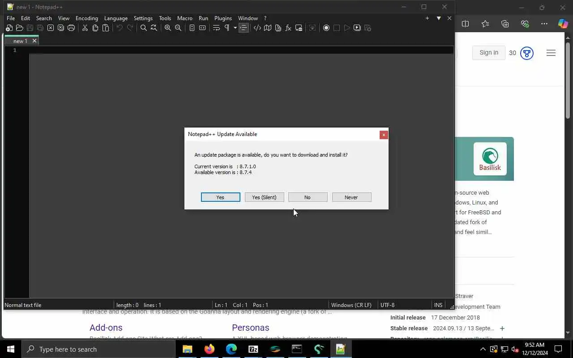Click the Basilisk logo thumbnail
Image resolution: width=573 pixels, height=358 pixels.
point(490,159)
